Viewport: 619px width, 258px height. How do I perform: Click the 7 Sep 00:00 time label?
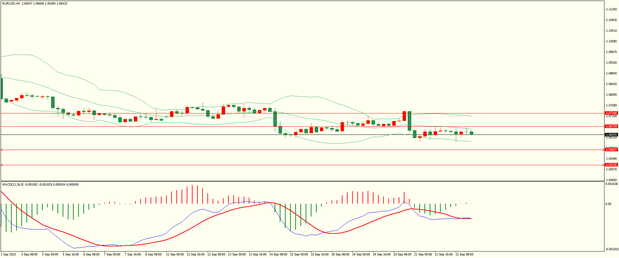tap(112, 254)
